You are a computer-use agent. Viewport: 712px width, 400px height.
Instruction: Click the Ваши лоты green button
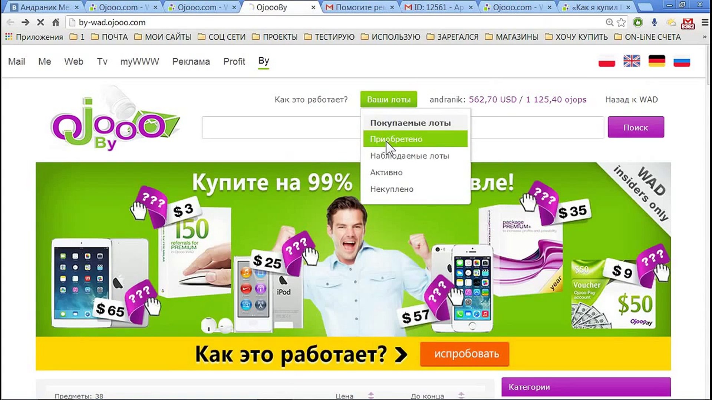click(x=389, y=99)
